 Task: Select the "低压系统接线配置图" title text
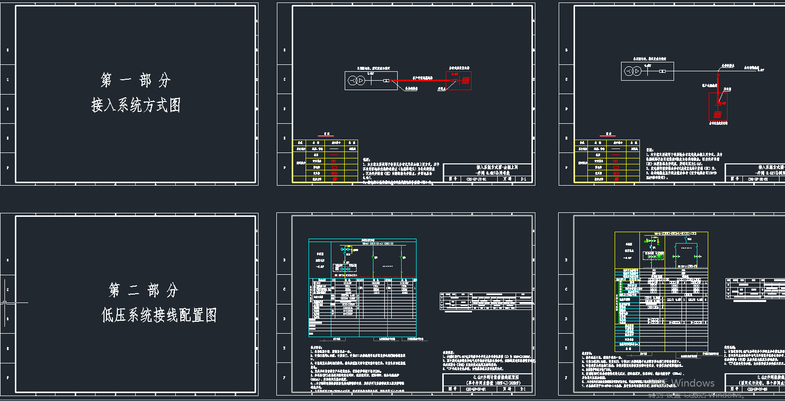click(x=159, y=315)
